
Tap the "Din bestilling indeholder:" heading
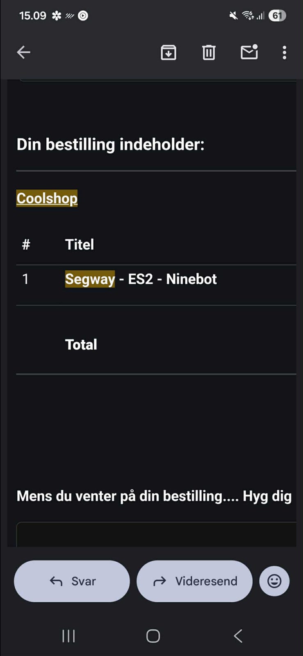(x=110, y=145)
